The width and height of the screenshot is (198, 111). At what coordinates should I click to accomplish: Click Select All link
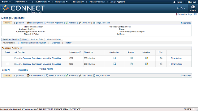click(6, 70)
